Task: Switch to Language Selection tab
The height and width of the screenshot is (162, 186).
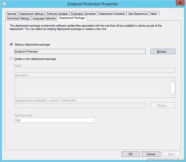Action: click(44, 18)
